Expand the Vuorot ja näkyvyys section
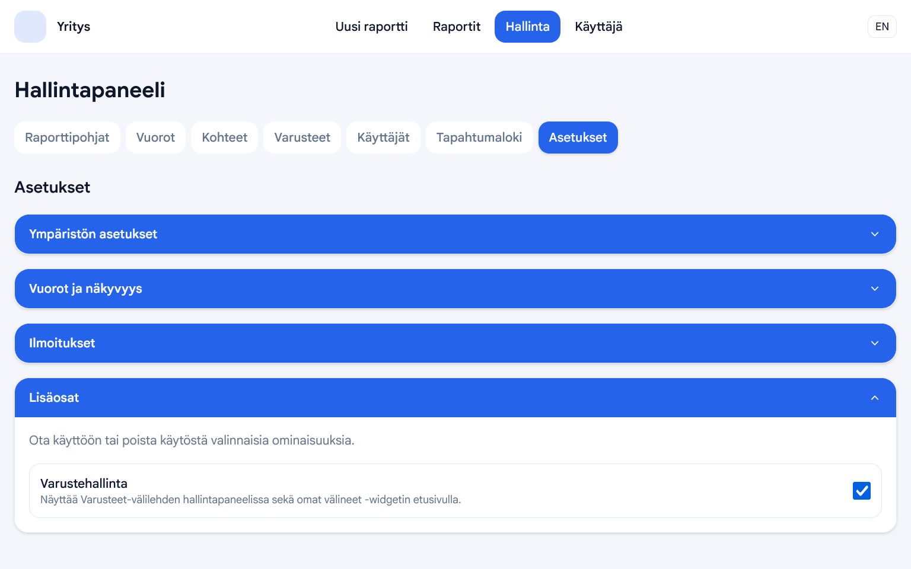 click(x=455, y=289)
